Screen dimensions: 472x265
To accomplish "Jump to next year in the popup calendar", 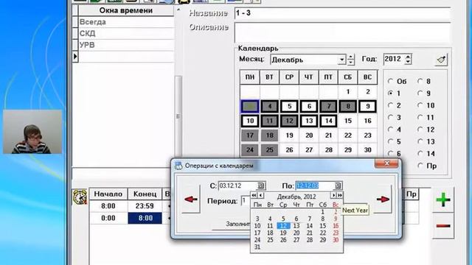I will pos(339,196).
